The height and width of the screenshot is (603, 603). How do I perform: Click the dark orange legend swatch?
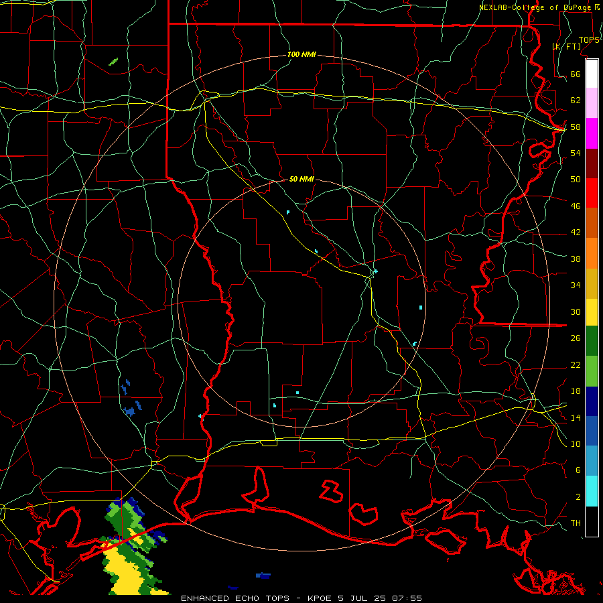pyautogui.click(x=592, y=223)
